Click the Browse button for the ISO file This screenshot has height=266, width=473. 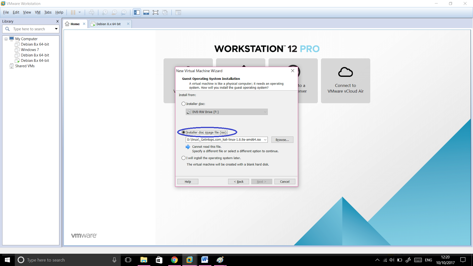pyautogui.click(x=282, y=140)
